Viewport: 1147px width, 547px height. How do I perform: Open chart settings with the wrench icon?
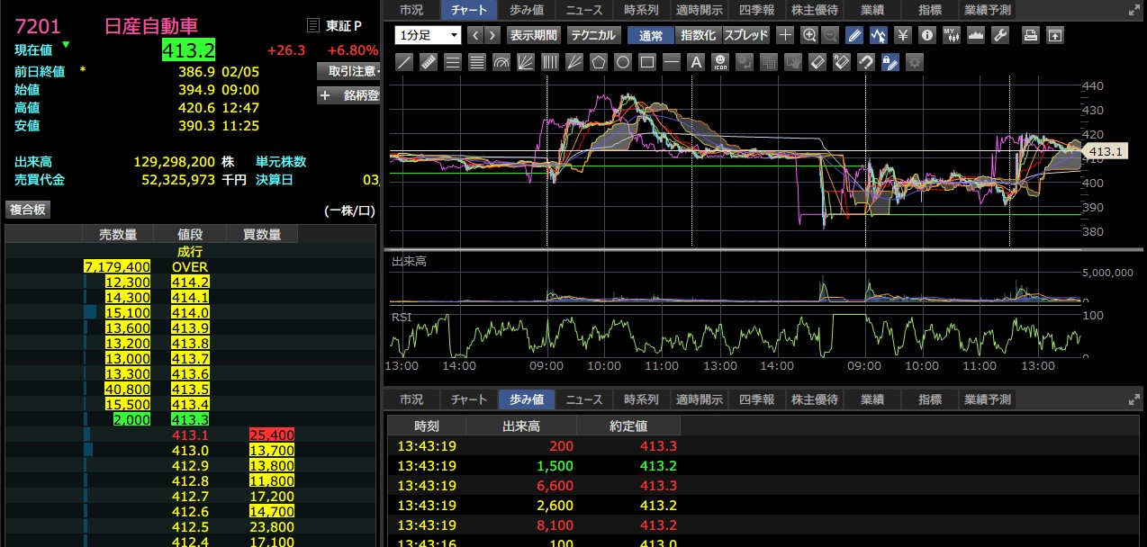1000,35
